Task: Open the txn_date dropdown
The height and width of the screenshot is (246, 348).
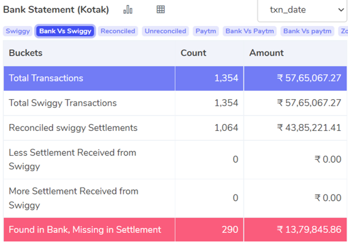Action: tap(302, 10)
